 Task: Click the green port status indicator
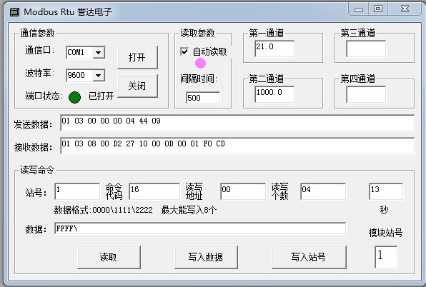[x=74, y=97]
